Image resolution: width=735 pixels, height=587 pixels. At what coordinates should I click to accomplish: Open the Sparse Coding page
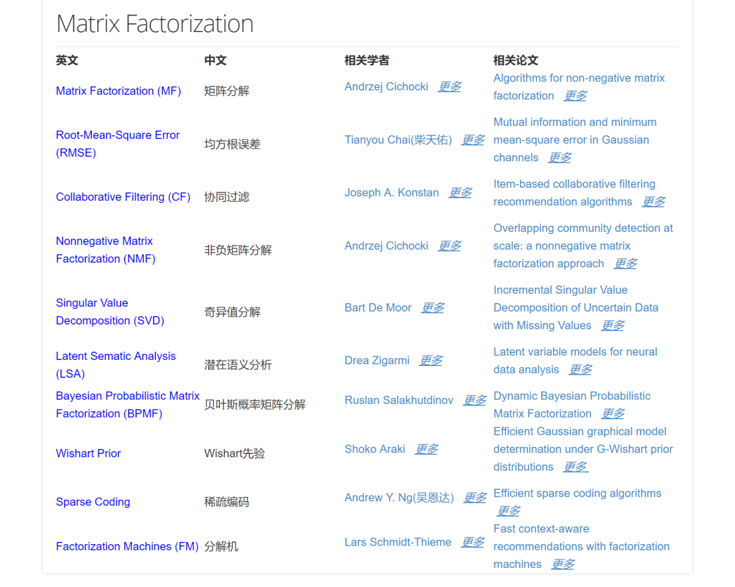(x=93, y=502)
